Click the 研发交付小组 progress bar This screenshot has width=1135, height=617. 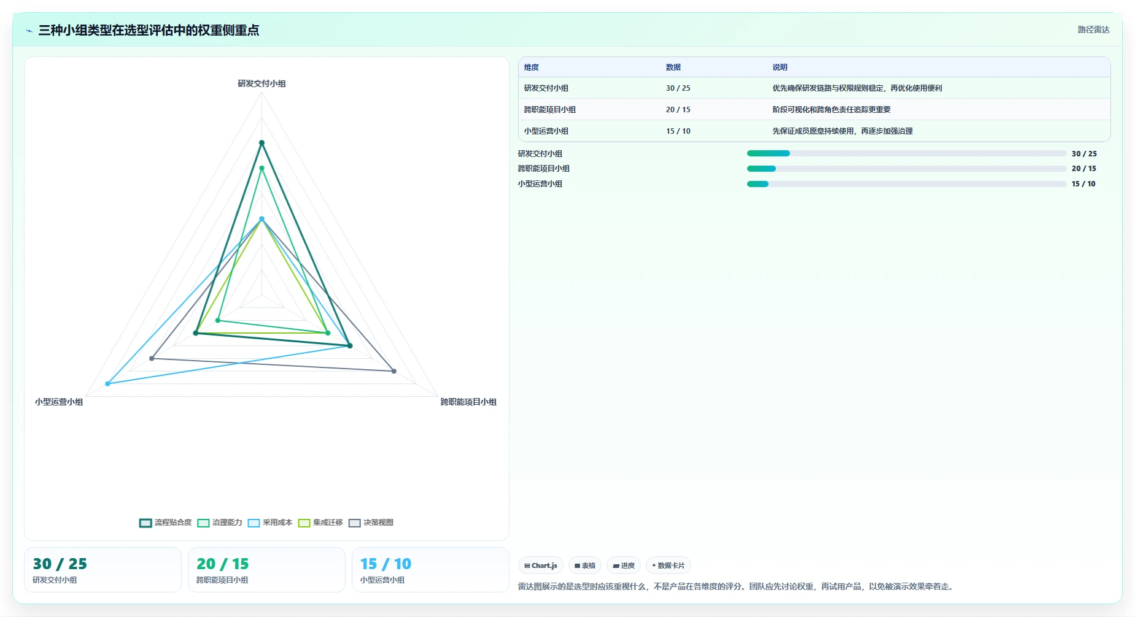tap(907, 153)
